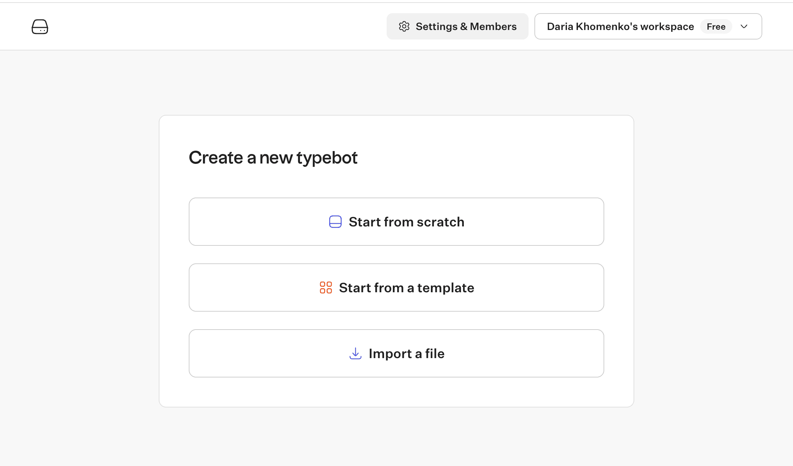
Task: Click Start from scratch button
Action: pyautogui.click(x=396, y=222)
